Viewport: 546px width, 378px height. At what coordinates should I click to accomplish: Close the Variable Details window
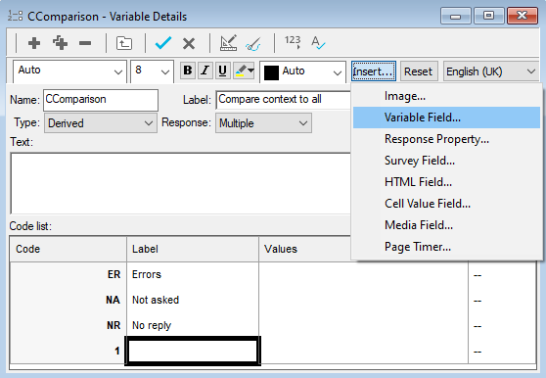point(523,16)
